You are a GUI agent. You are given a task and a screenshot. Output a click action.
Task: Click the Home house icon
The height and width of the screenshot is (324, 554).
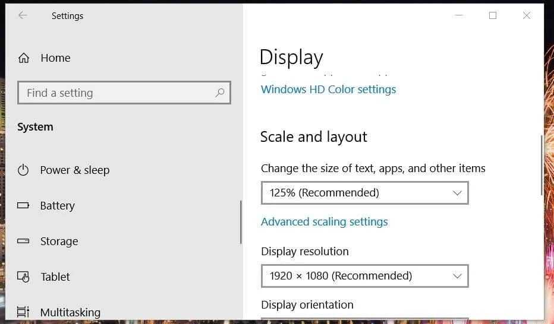24,58
